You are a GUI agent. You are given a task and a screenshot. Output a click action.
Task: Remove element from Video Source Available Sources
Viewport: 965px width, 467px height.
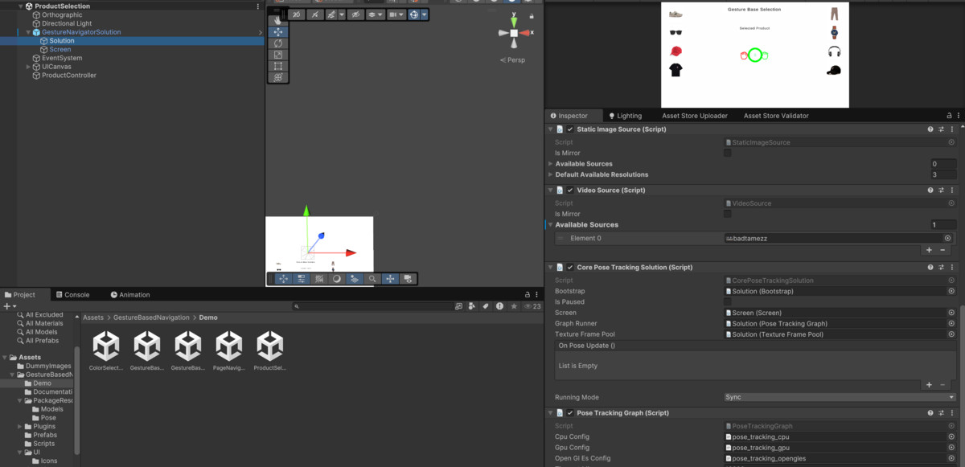coord(943,250)
